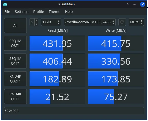Click the KDiskMark speedometer app icon
148x121 pixels.
[5, 4]
